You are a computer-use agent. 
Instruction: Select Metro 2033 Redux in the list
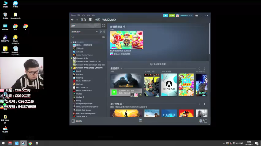84,91
